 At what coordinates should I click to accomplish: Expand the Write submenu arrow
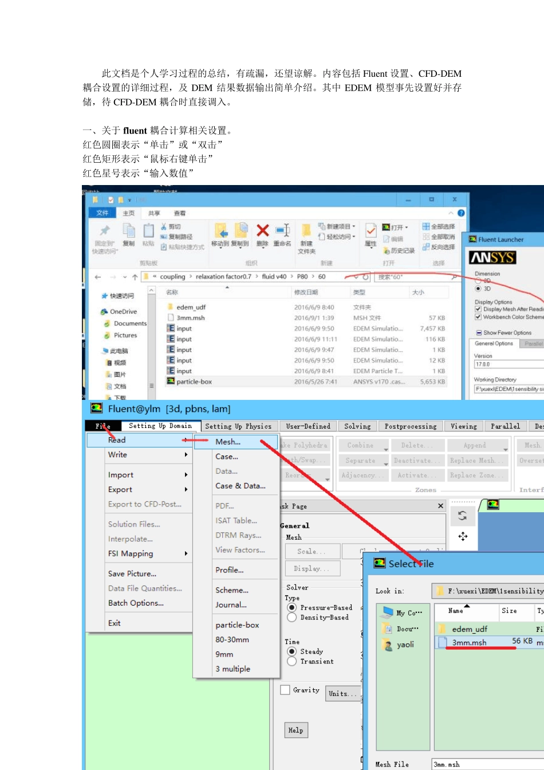point(186,454)
